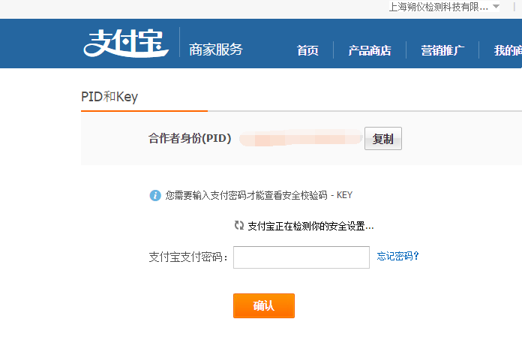Viewport: 522px width, 361px height.
Task: Open the 上海朔仪检测科技有限 account menu
Action: coord(439,7)
